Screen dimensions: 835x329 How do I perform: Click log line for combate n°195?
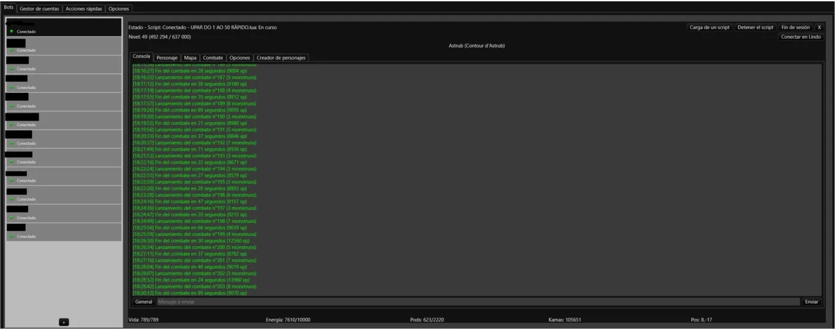click(194, 182)
